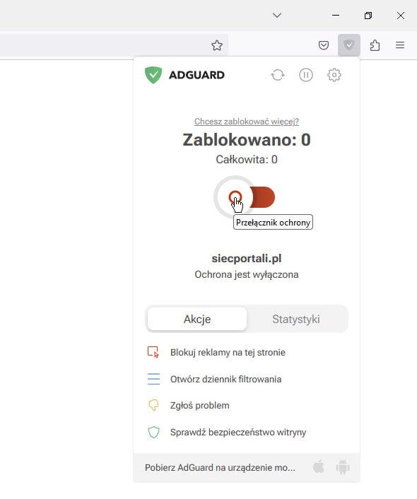The height and width of the screenshot is (499, 417).
Task: Click the Apple iOS download icon
Action: point(319,467)
